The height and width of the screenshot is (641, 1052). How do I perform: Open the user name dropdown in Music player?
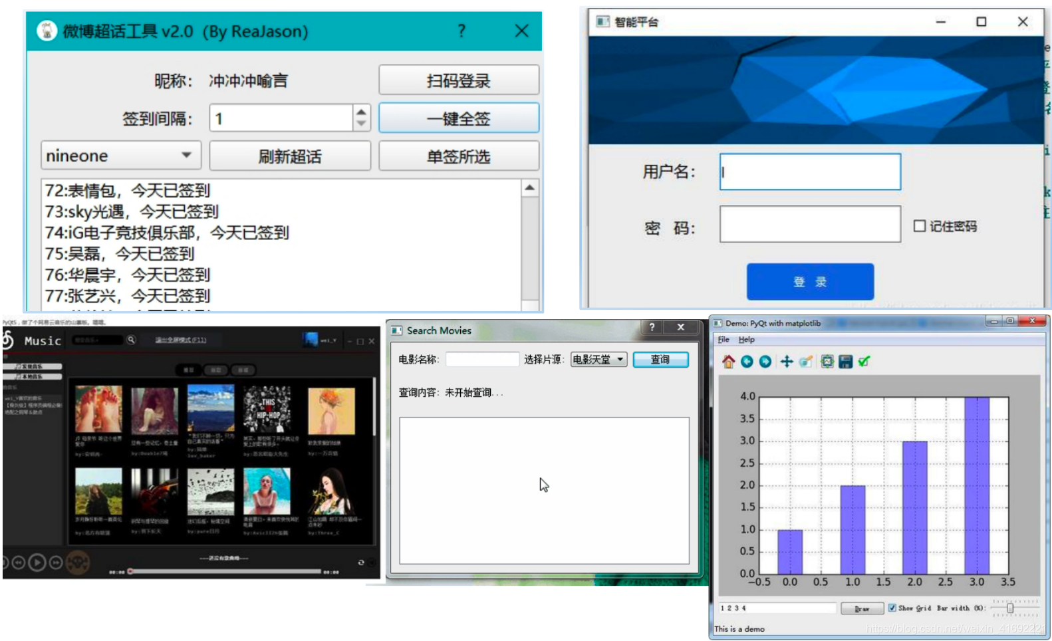coord(329,340)
